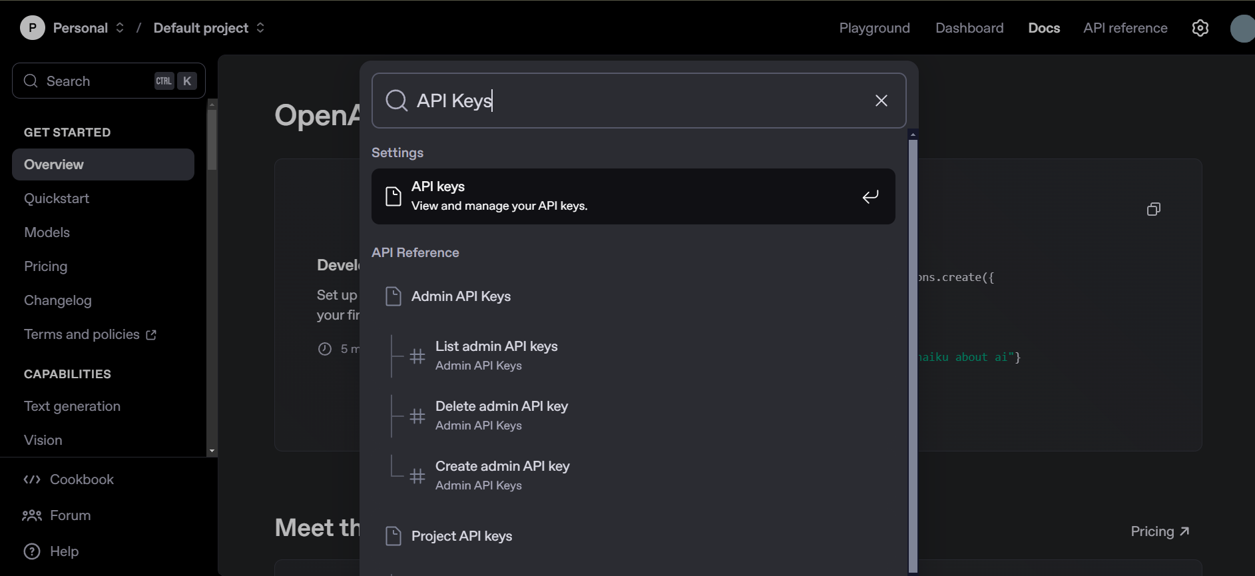Open Terms and policies link
The image size is (1255, 576).
[x=82, y=334]
